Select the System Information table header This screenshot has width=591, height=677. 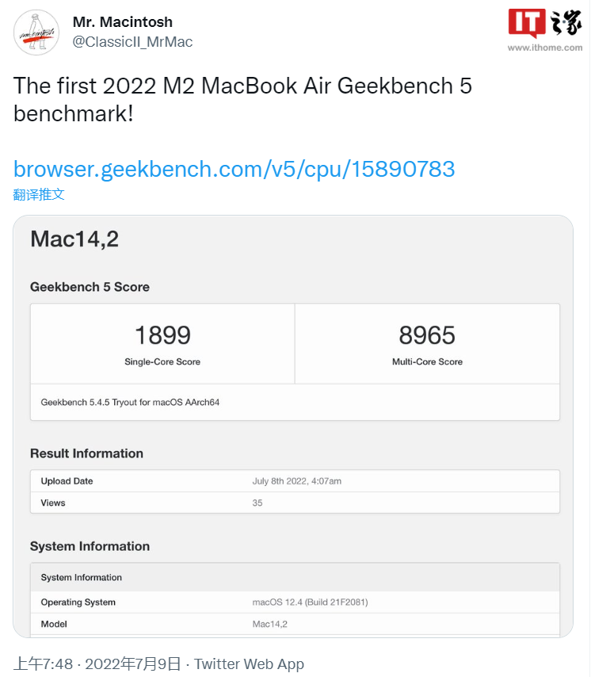[295, 577]
